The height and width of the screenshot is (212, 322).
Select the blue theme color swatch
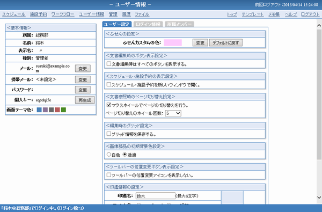(x=39, y=109)
